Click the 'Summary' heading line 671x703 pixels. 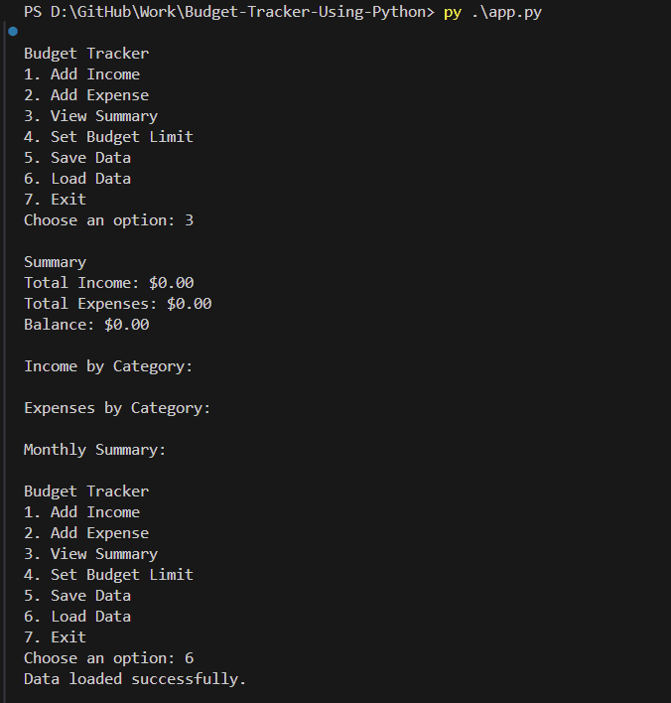(x=55, y=262)
